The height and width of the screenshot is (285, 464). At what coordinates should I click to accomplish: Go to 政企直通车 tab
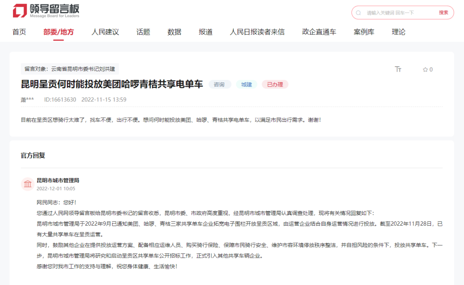click(319, 32)
